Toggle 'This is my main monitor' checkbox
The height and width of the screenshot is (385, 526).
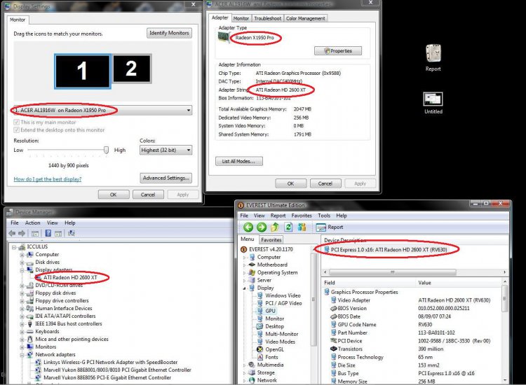[16, 122]
